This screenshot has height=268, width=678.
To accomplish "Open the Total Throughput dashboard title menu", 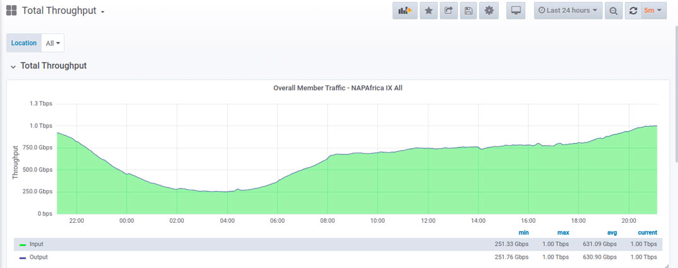I will pos(63,11).
